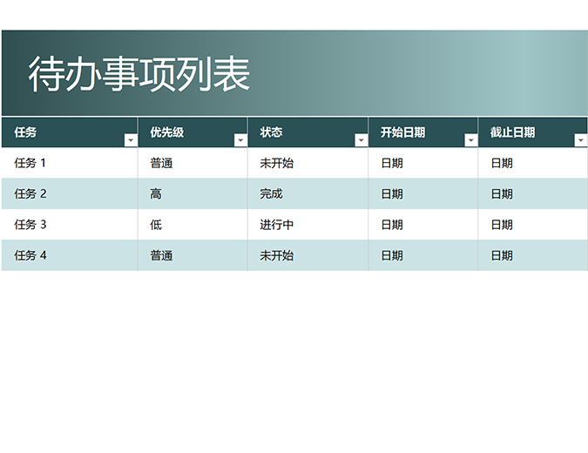Click the 优先级 header cell
The image size is (588, 453).
click(x=193, y=132)
